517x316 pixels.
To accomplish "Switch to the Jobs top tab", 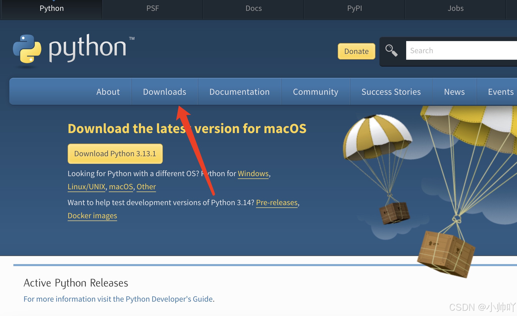I will pos(455,8).
